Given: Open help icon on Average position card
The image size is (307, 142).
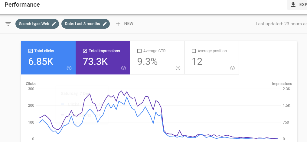Looking at the screenshot, I should click(x=232, y=68).
